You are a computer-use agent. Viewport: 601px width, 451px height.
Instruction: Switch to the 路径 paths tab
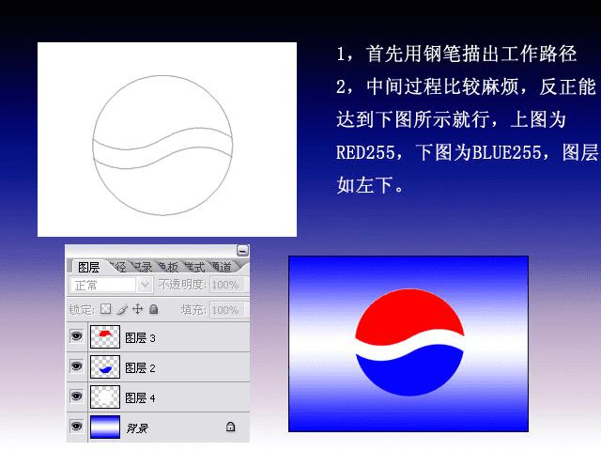tap(118, 267)
